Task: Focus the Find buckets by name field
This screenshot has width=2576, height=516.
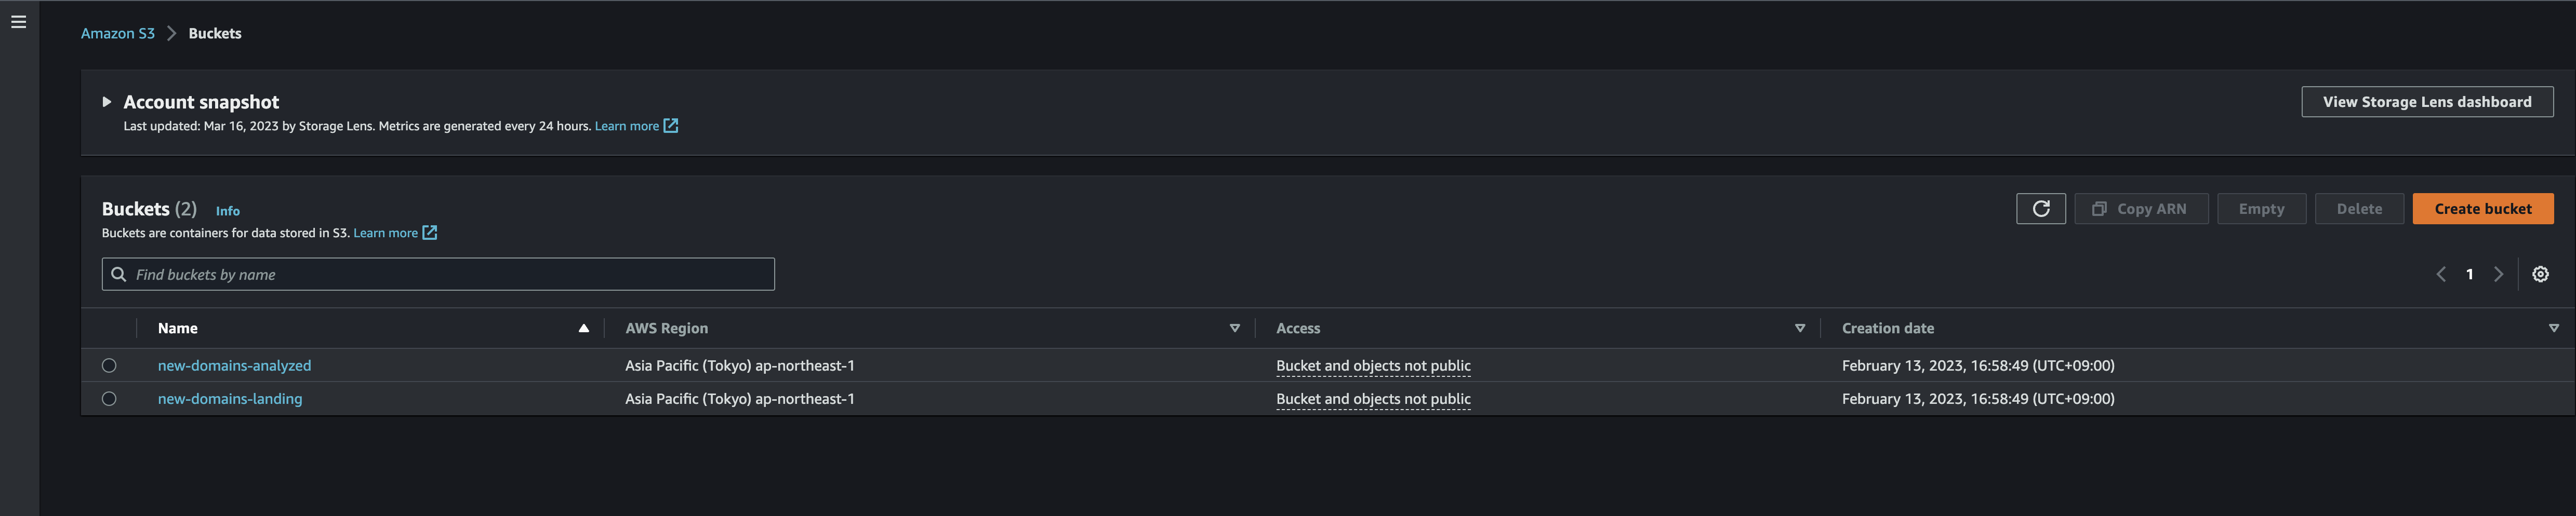Action: pos(450,274)
